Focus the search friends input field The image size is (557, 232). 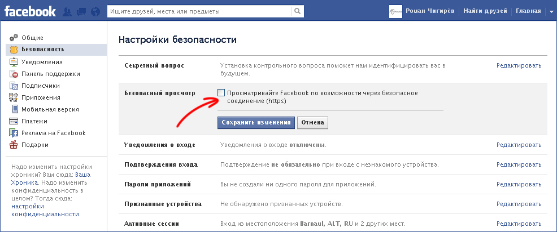[x=199, y=11]
